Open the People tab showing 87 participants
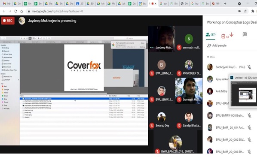Viewport: 257px width, 157px height. [x=211, y=35]
